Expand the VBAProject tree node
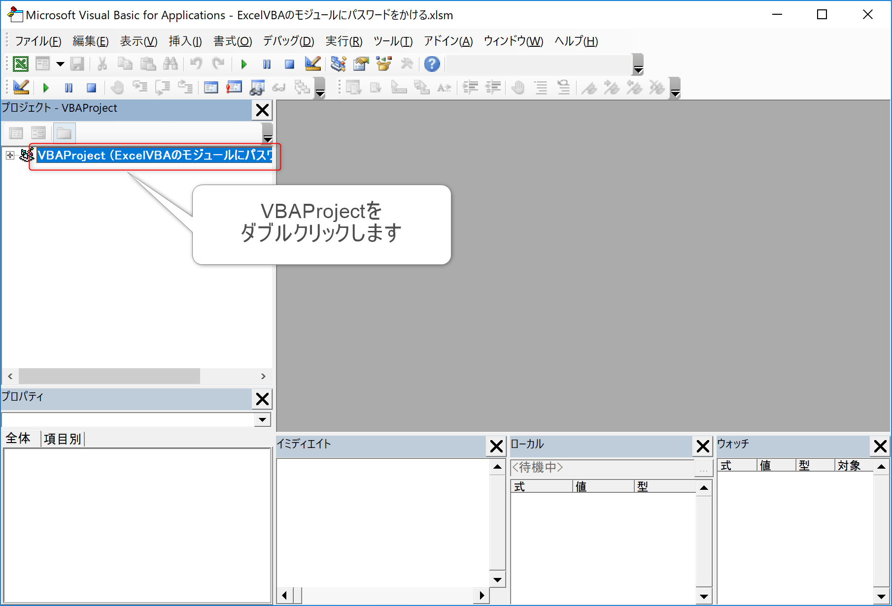Viewport: 892px width, 606px height. pos(10,156)
